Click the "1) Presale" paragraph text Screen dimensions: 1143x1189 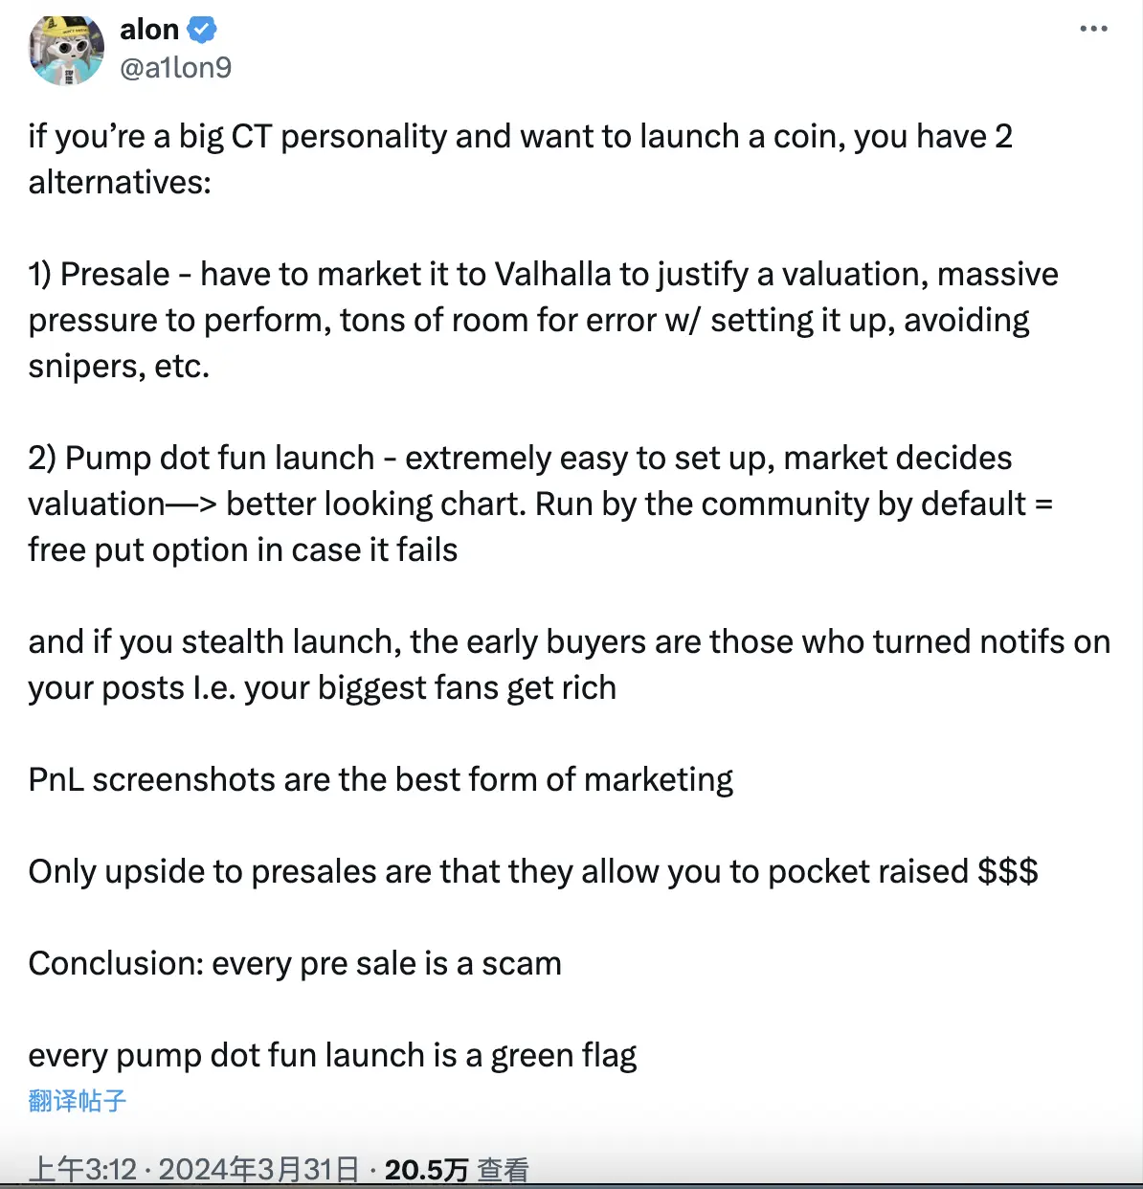click(543, 320)
